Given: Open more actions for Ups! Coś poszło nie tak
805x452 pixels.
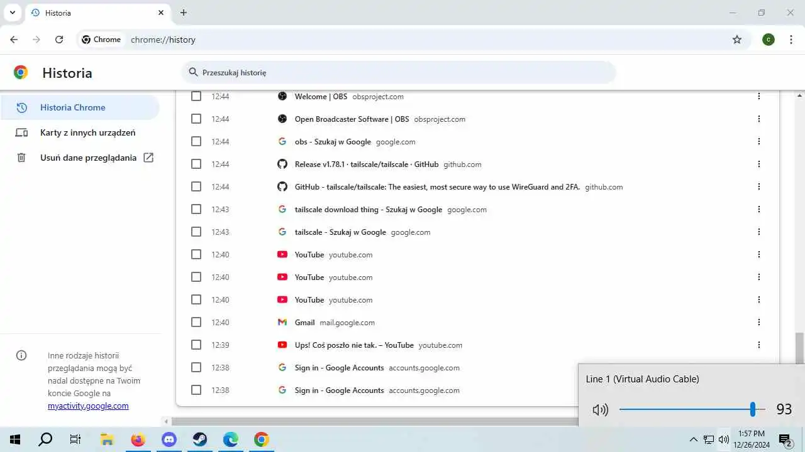Looking at the screenshot, I should [759, 345].
